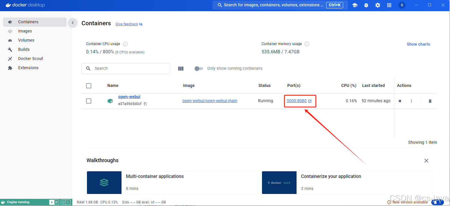The height and width of the screenshot is (206, 450).
Task: Sort by the Name column header
Action: pyautogui.click(x=113, y=85)
